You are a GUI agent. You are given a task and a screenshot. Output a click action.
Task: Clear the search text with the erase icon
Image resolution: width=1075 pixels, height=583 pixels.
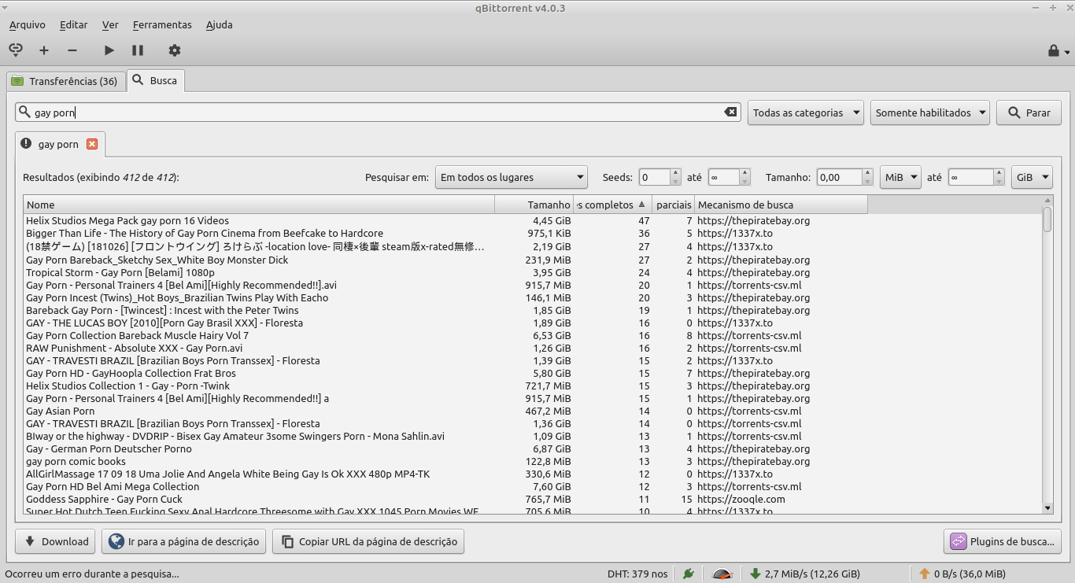pyautogui.click(x=730, y=112)
